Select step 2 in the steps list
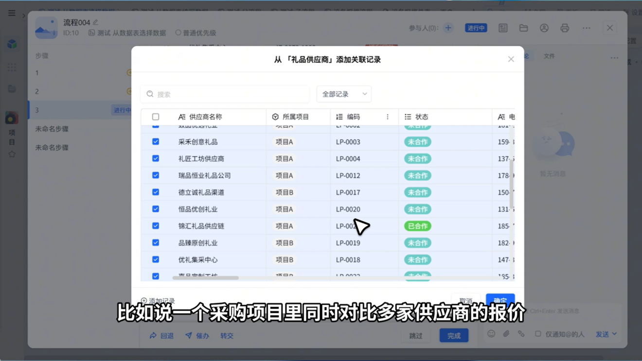 tap(80, 91)
